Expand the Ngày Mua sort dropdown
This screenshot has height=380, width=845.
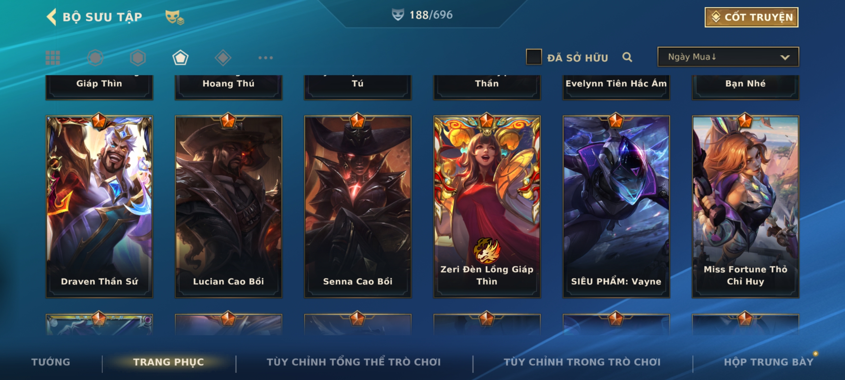coord(728,57)
